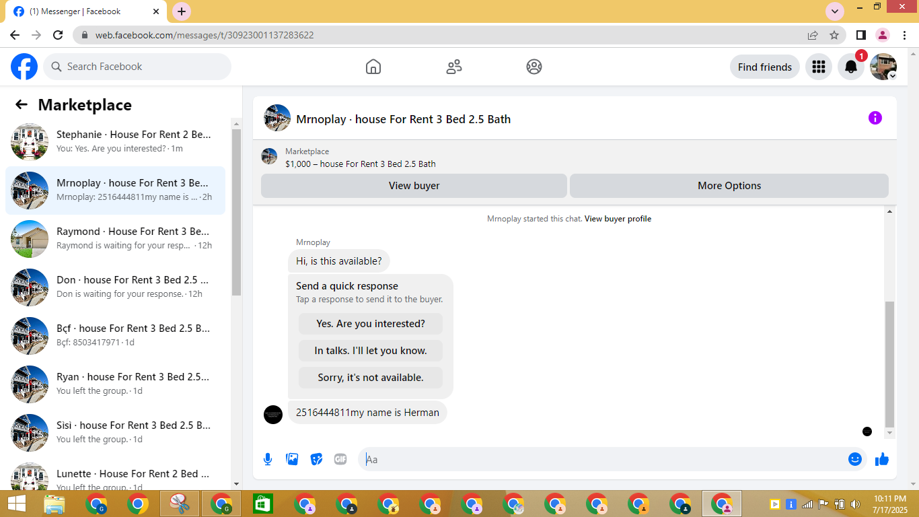The height and width of the screenshot is (517, 919).
Task: Click the chat messages scrollbar thumb
Action: pyautogui.click(x=889, y=364)
